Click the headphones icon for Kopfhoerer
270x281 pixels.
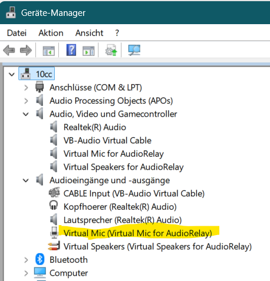54,205
